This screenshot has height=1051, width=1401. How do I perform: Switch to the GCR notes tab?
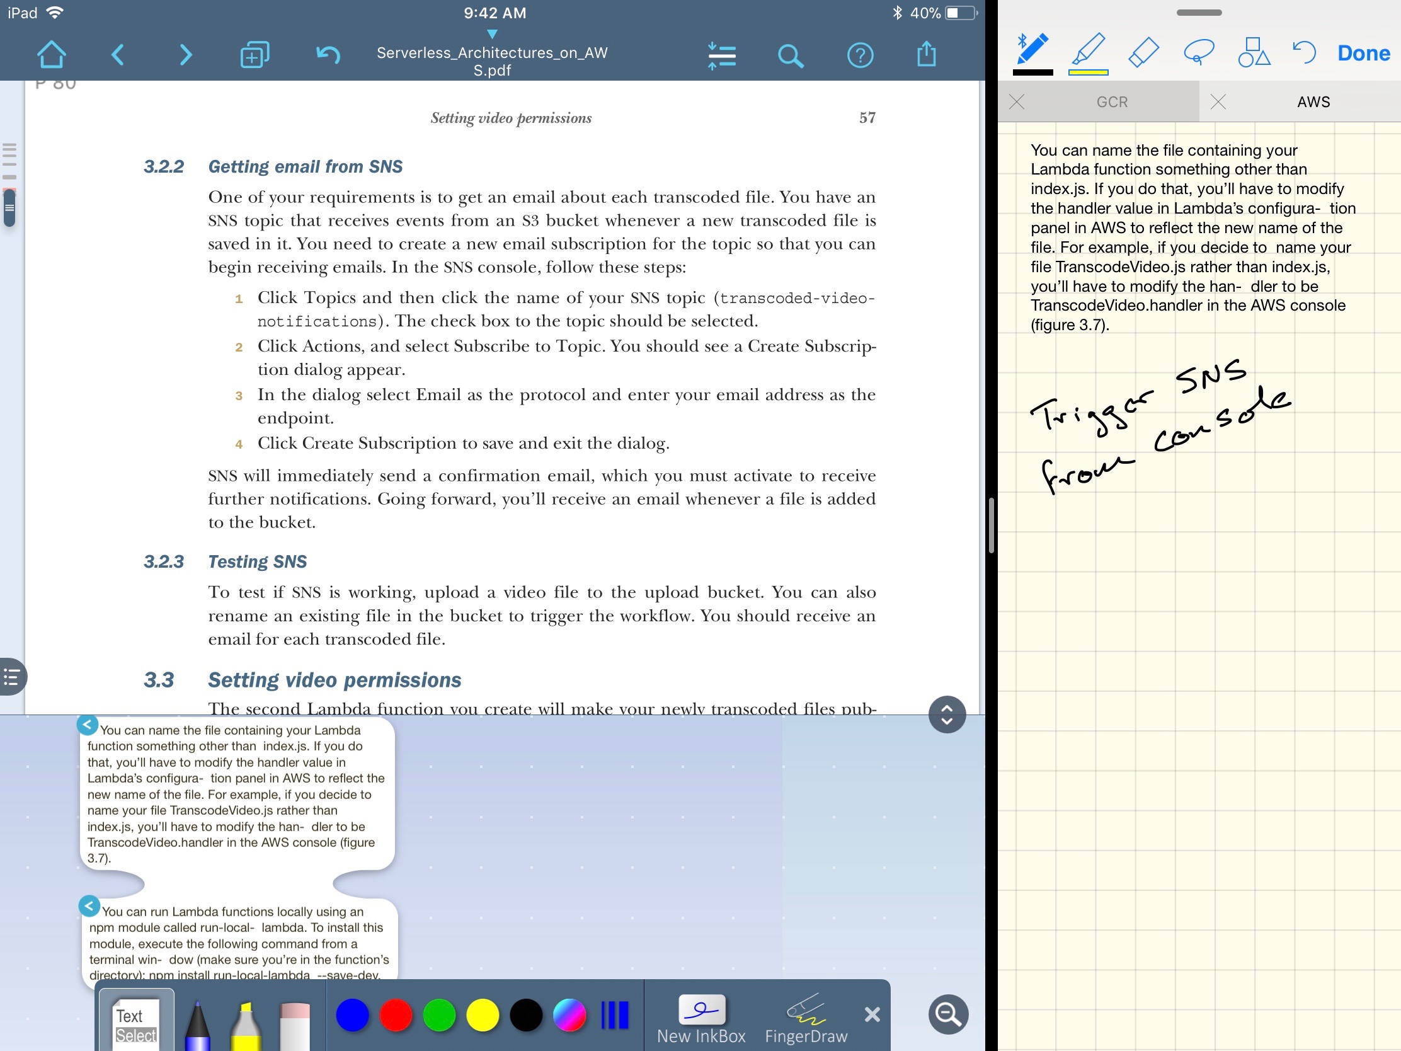[x=1112, y=102]
